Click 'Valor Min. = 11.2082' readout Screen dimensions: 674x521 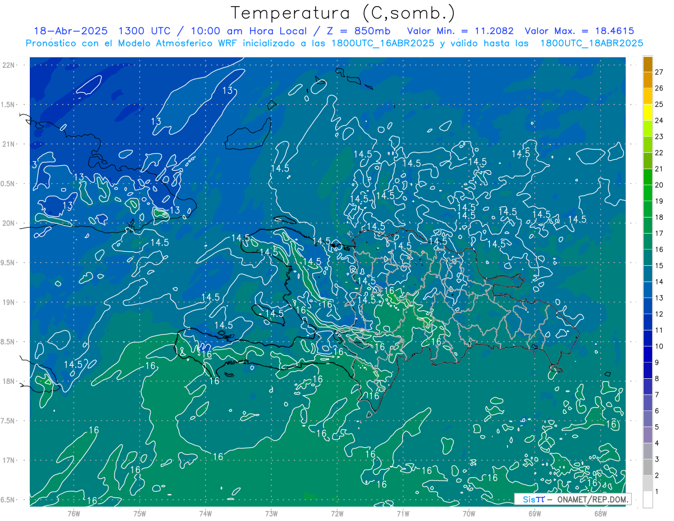(461, 31)
